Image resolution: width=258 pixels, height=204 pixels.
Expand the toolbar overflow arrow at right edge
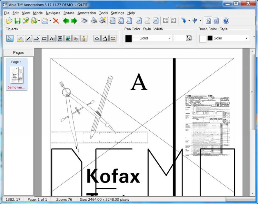tap(254, 37)
